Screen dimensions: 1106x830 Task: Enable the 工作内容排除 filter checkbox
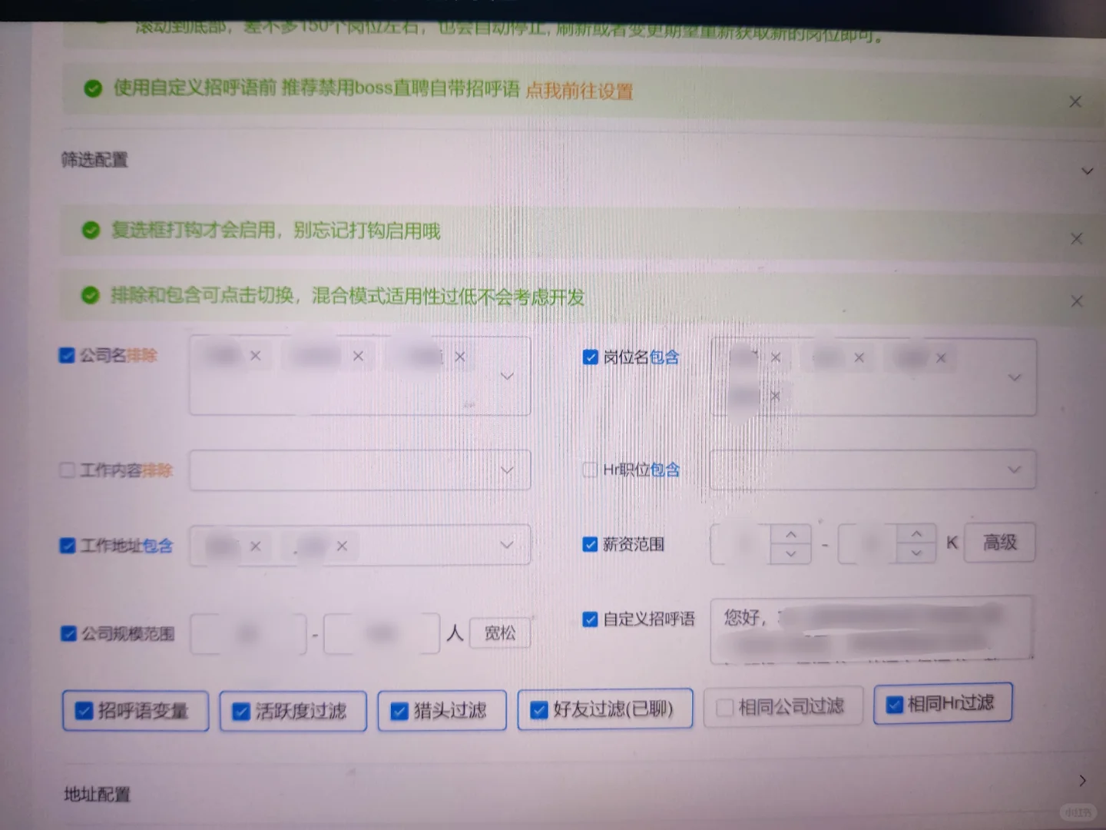(67, 470)
